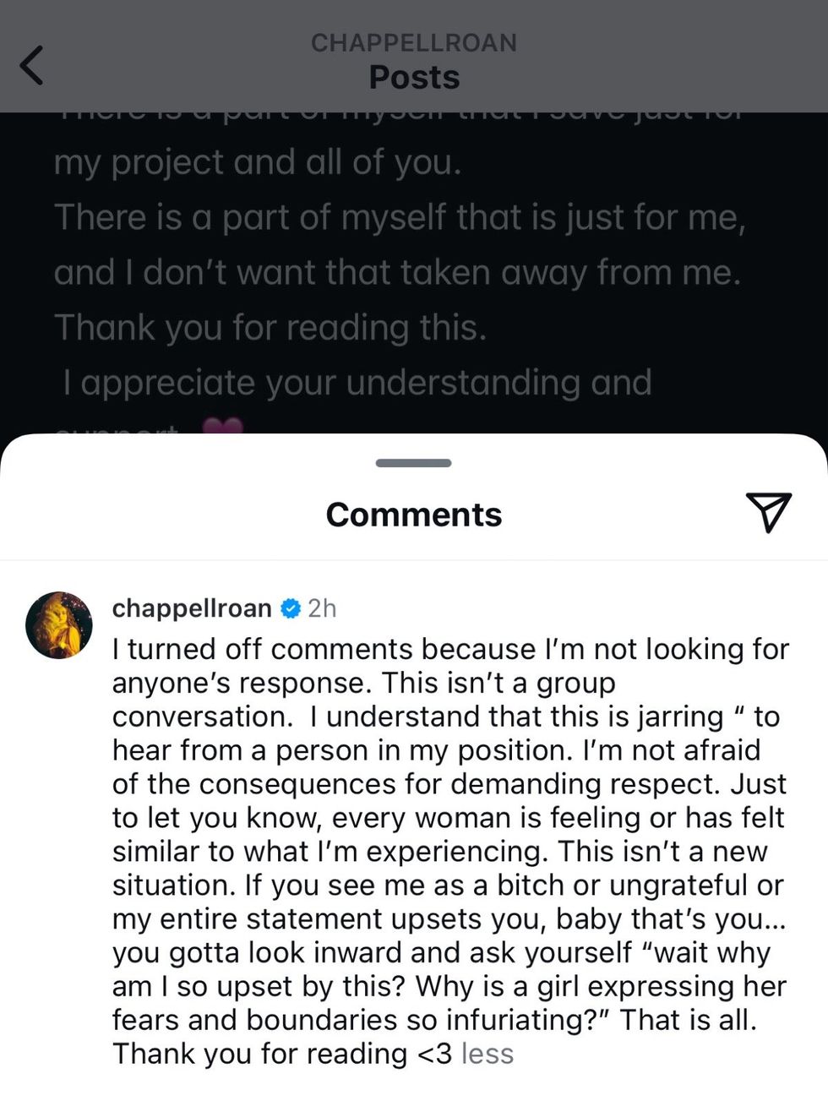The height and width of the screenshot is (1101, 828).
Task: Open the chappellroan profile picture
Action: point(59,625)
